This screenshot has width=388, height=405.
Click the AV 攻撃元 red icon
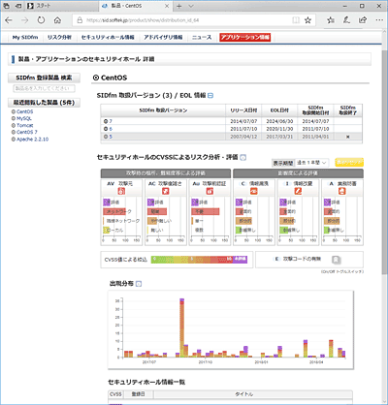(121, 191)
